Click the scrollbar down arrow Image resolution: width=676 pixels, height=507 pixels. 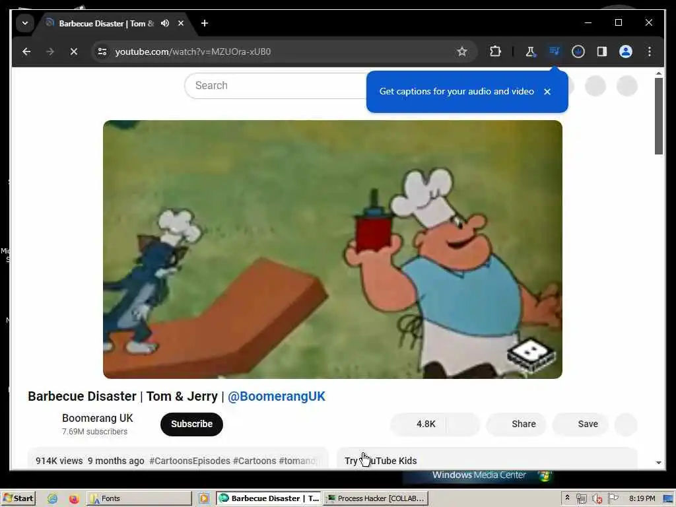pyautogui.click(x=658, y=463)
